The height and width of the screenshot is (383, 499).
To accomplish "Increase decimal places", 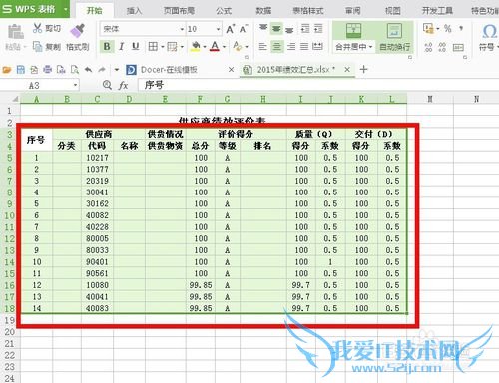I will [428, 47].
